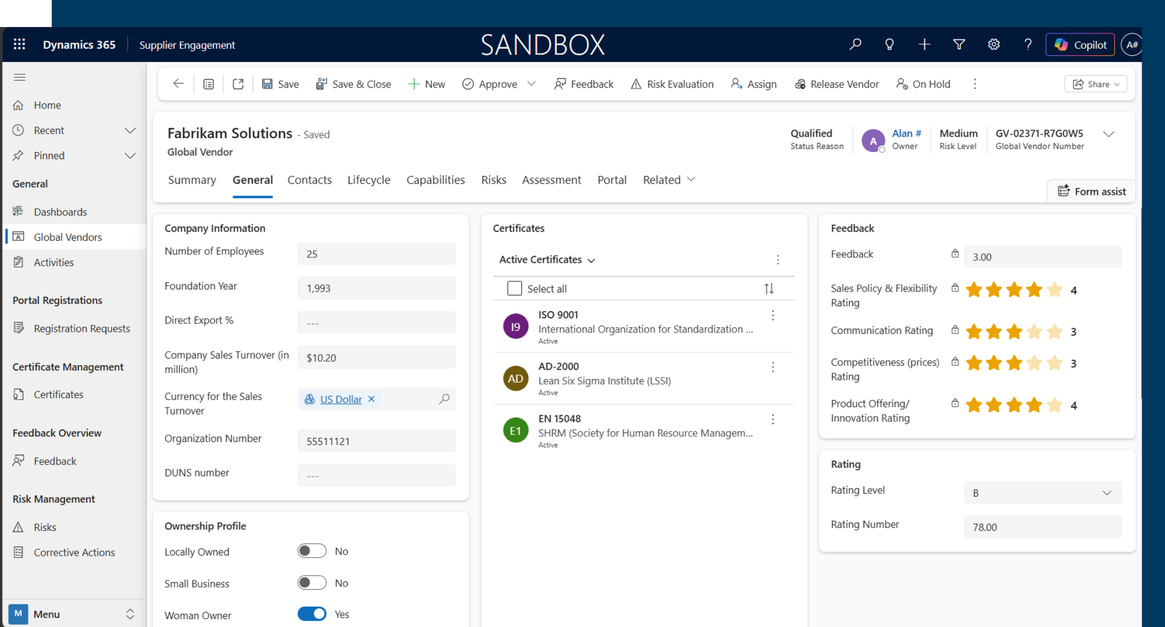The height and width of the screenshot is (627, 1165).
Task: Collapse the site map hamburger menu
Action: click(20, 77)
